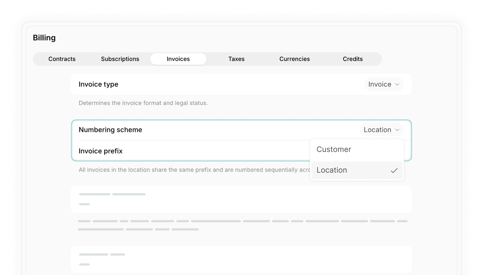Click the bottom placeholder settings card
The height and width of the screenshot is (275, 483).
click(241, 259)
